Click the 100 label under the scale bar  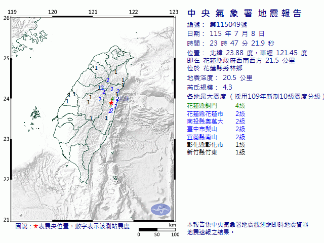(175, 234)
